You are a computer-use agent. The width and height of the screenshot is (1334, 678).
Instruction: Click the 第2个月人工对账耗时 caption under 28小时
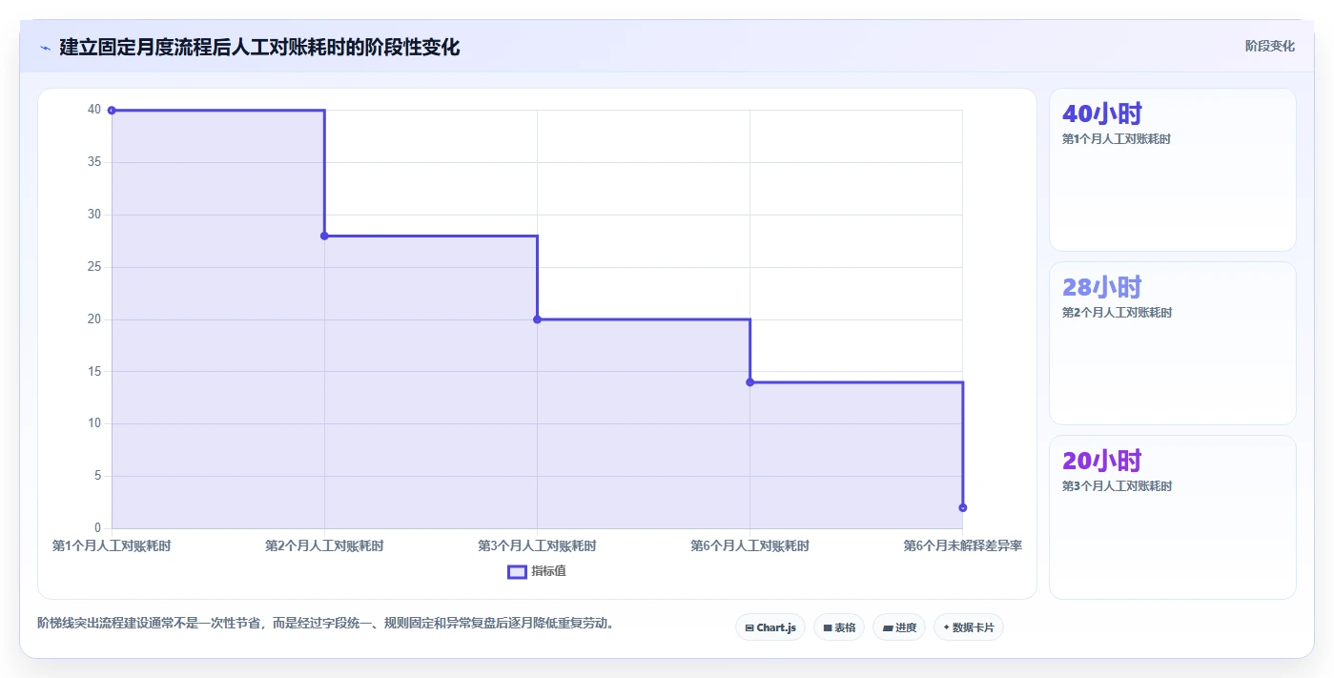(x=1117, y=313)
